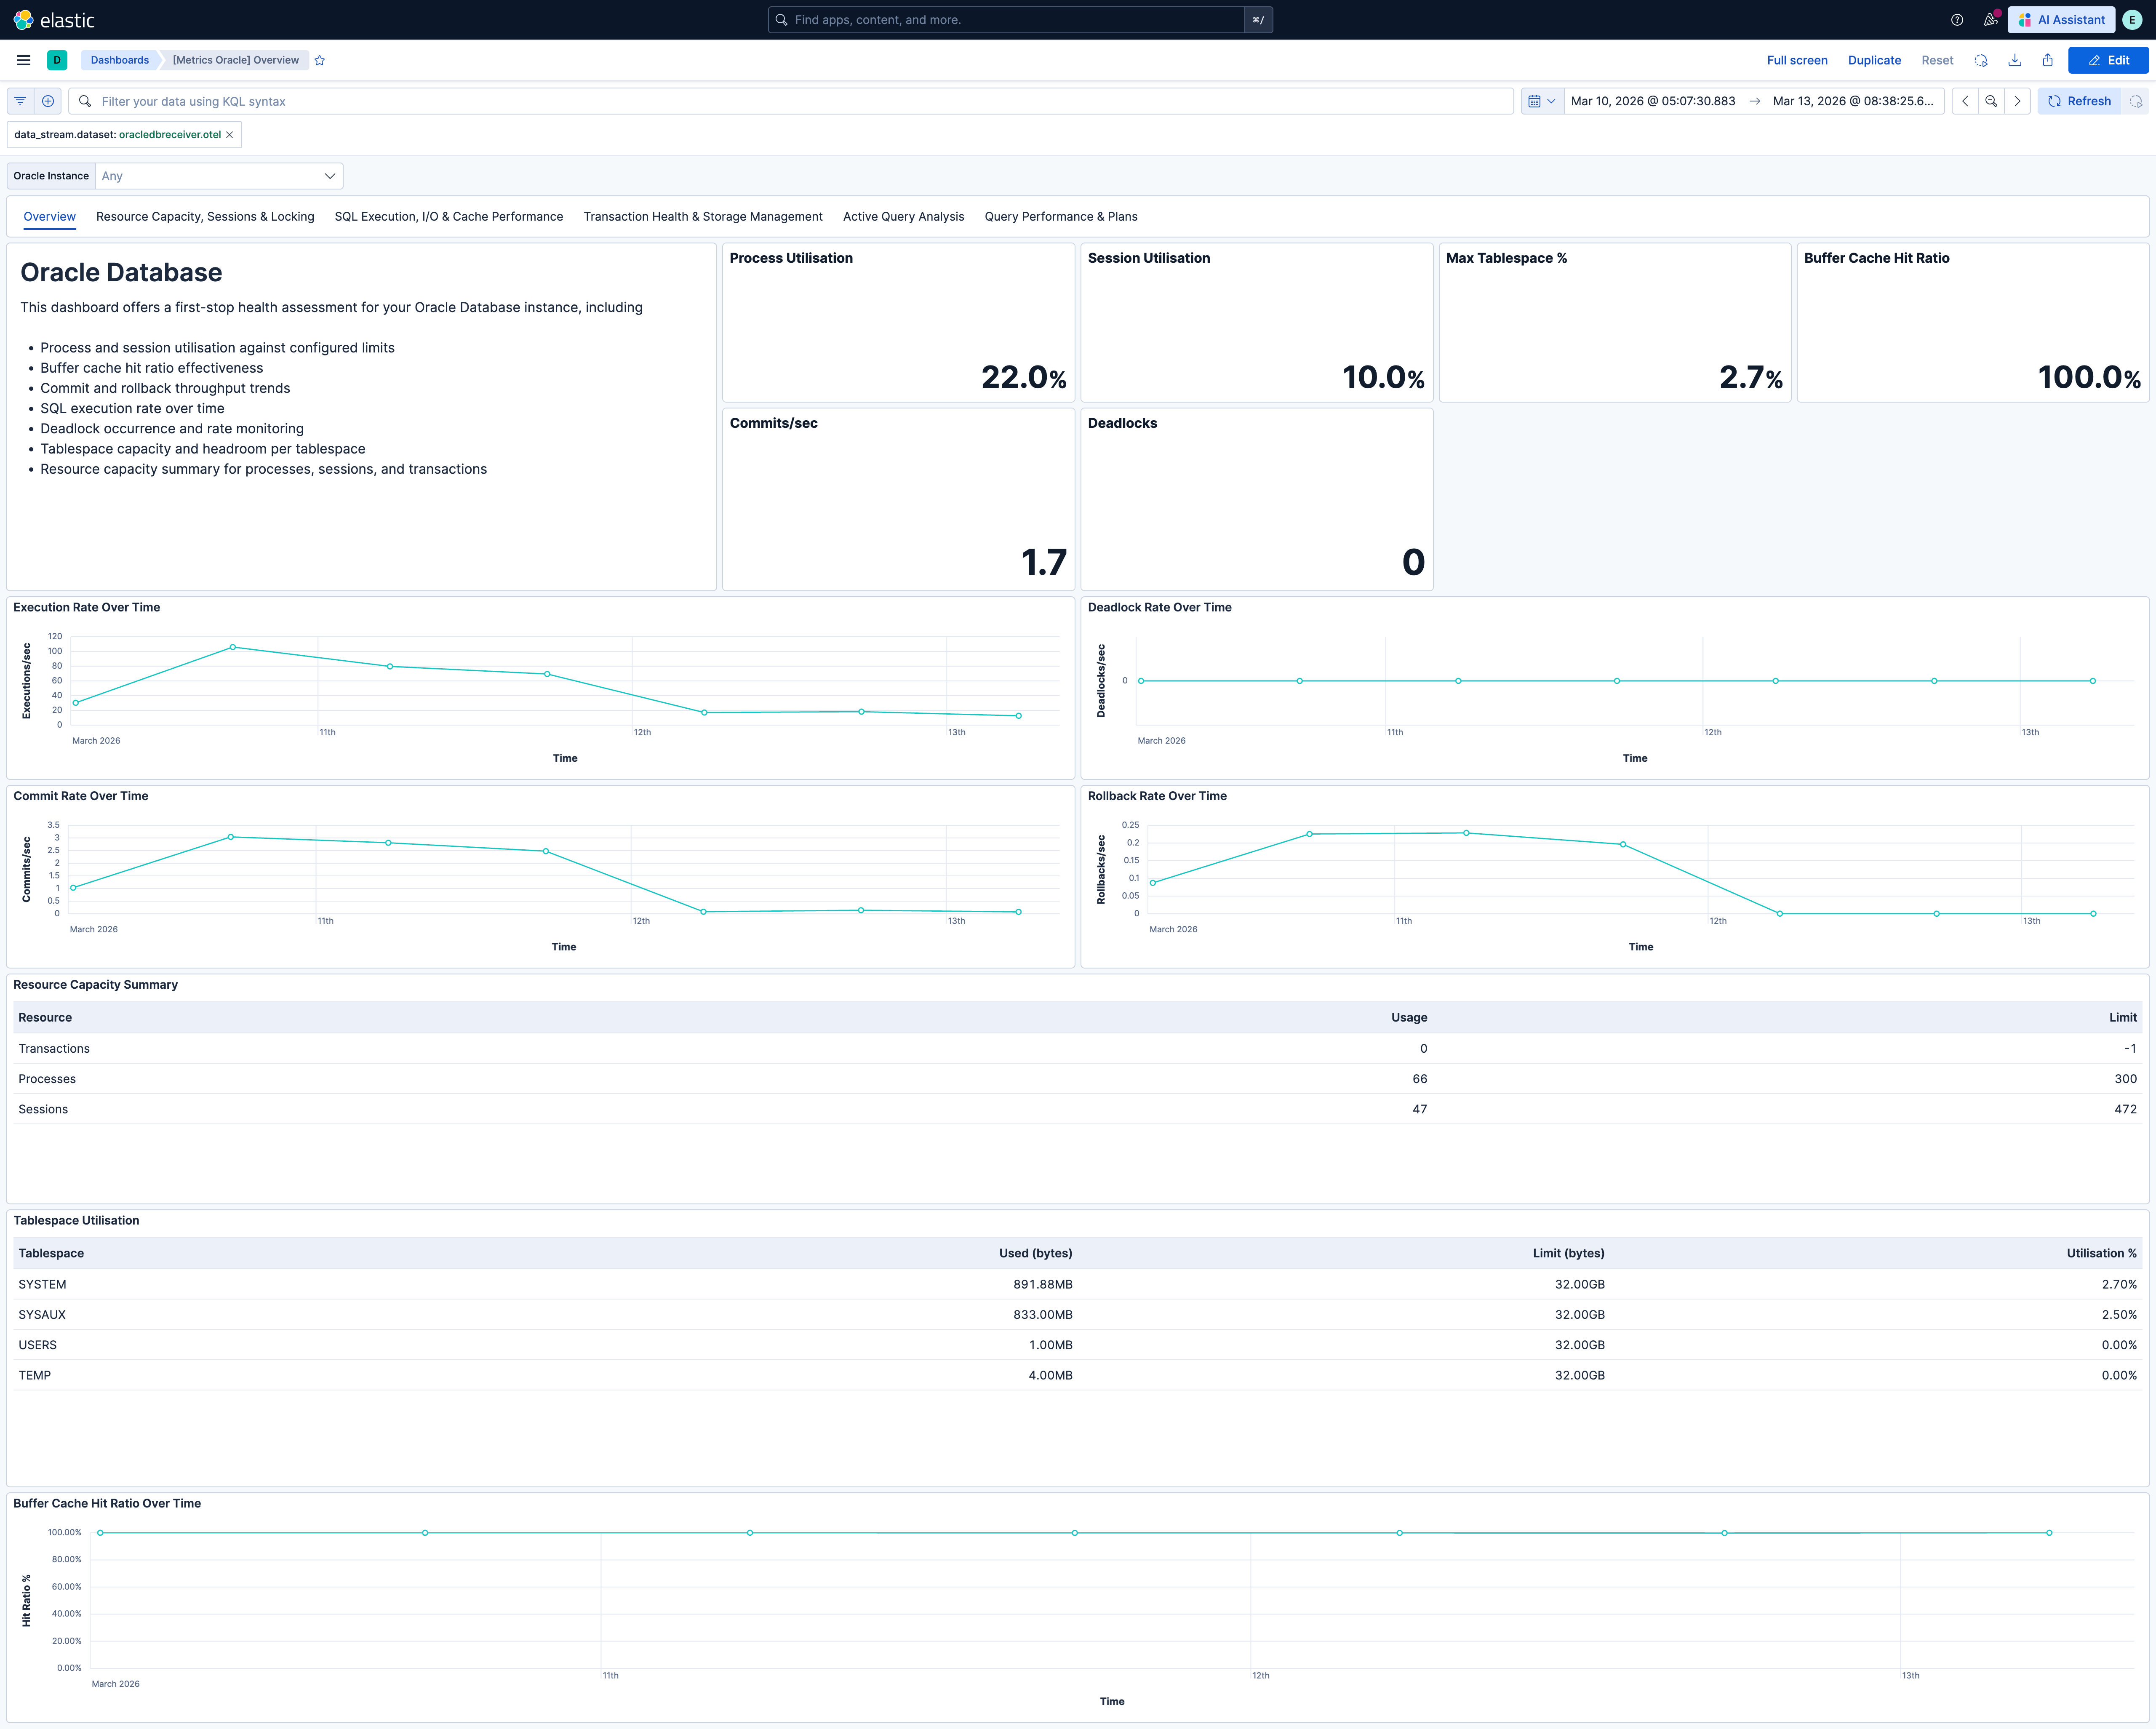Launch the AI Assistant
Screen dimensions: 2156x1729
click(2061, 19)
